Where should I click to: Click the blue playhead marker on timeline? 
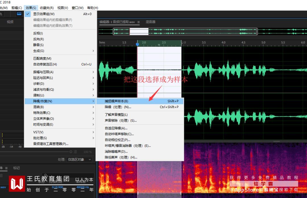[138, 44]
